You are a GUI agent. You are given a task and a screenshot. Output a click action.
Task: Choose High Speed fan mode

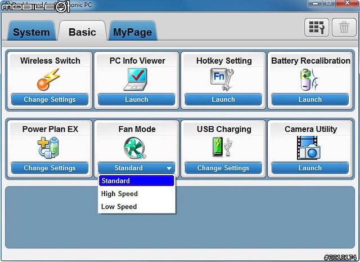pos(136,194)
